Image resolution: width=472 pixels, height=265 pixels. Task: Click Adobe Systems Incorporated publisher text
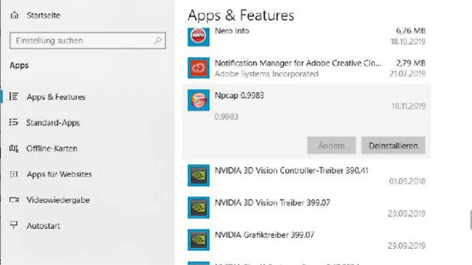click(x=266, y=74)
